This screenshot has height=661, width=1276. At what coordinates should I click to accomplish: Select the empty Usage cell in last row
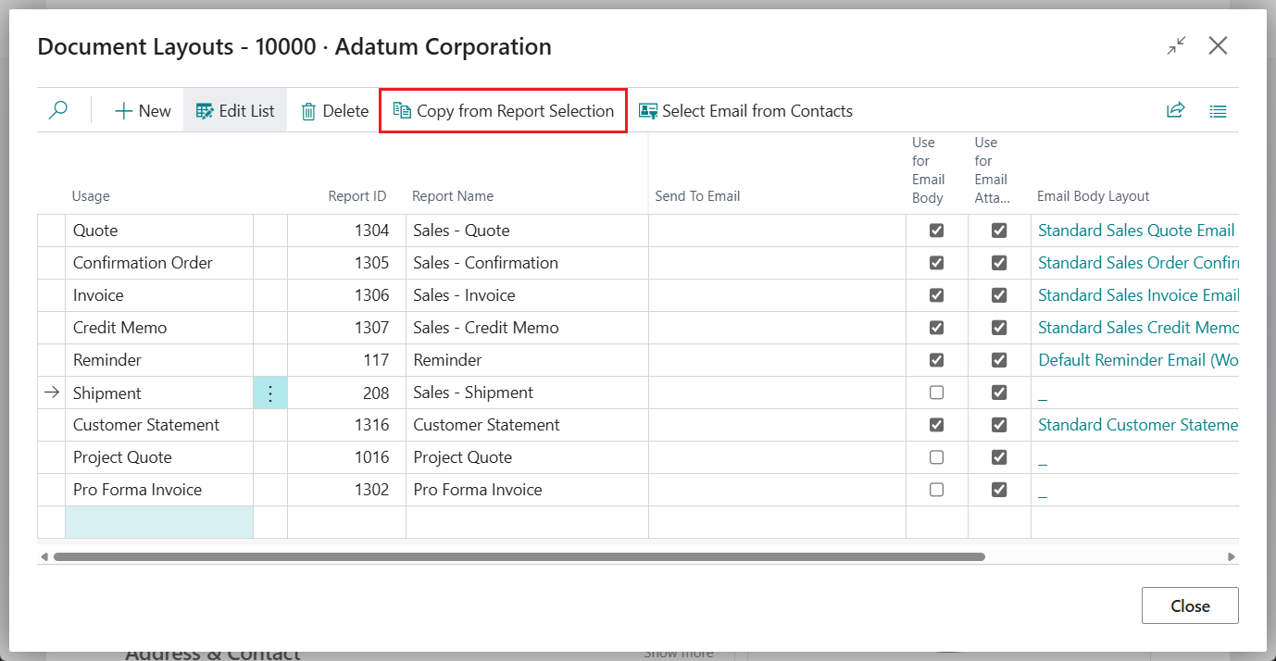[x=158, y=522]
